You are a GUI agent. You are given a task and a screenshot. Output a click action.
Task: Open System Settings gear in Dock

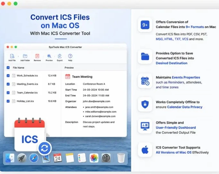tap(106, 158)
